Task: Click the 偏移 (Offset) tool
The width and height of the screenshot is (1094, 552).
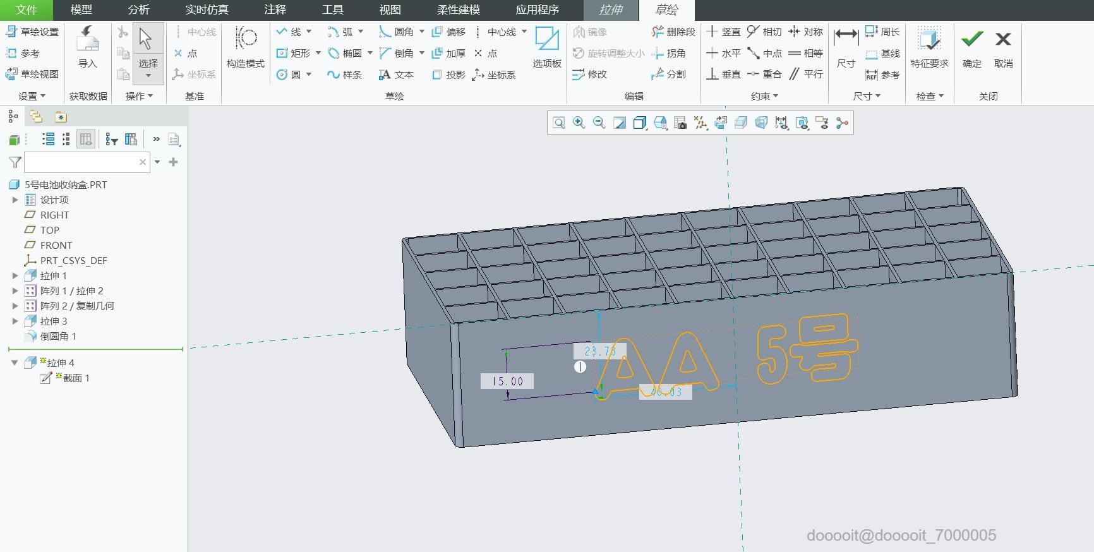Action: pyautogui.click(x=448, y=32)
